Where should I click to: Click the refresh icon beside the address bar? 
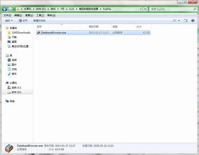point(145,9)
